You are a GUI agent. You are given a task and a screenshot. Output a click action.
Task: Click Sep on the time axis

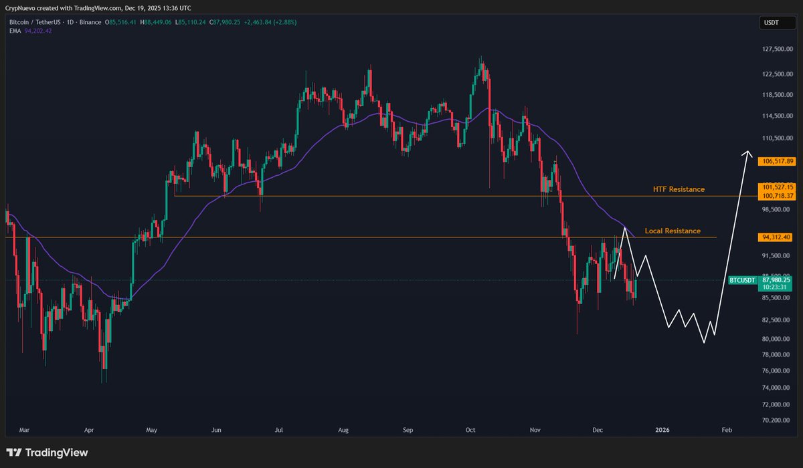408,431
